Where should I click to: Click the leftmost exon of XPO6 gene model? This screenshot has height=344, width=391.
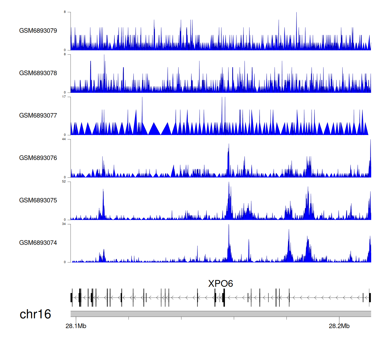click(x=71, y=297)
